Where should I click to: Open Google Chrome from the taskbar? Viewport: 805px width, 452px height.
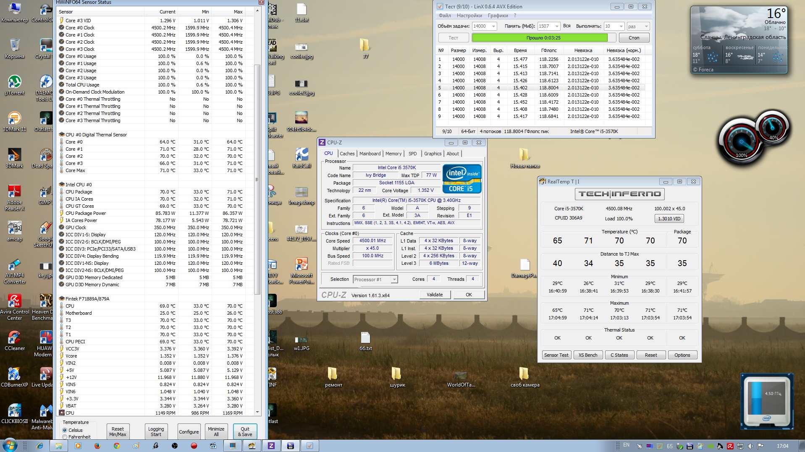pyautogui.click(x=117, y=446)
